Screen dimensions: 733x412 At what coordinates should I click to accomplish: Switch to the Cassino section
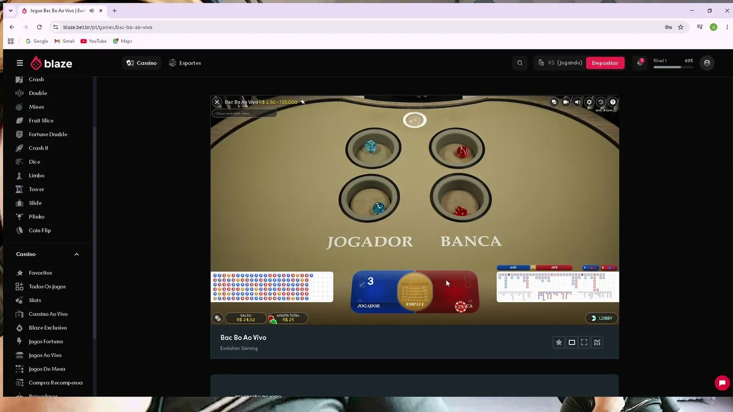coord(141,63)
